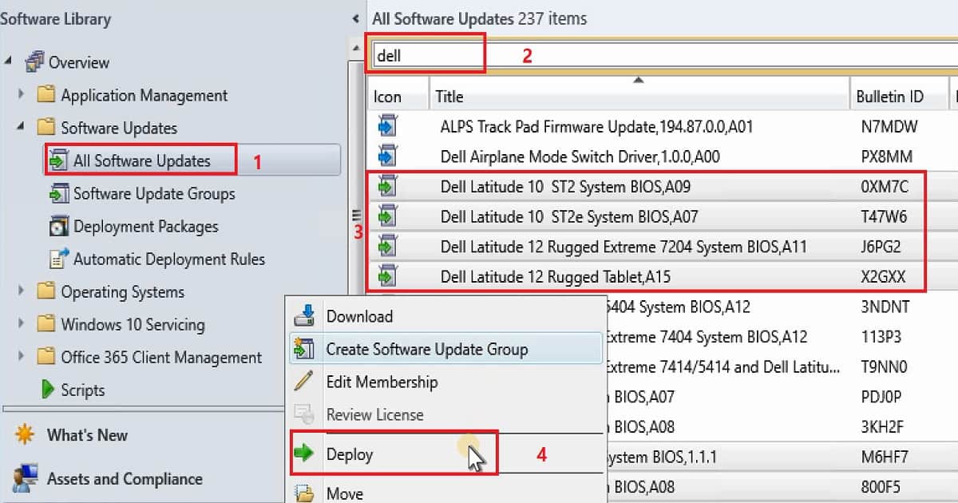Click the Assets and Compliance workspace icon
Image resolution: width=958 pixels, height=503 pixels.
tap(25, 479)
